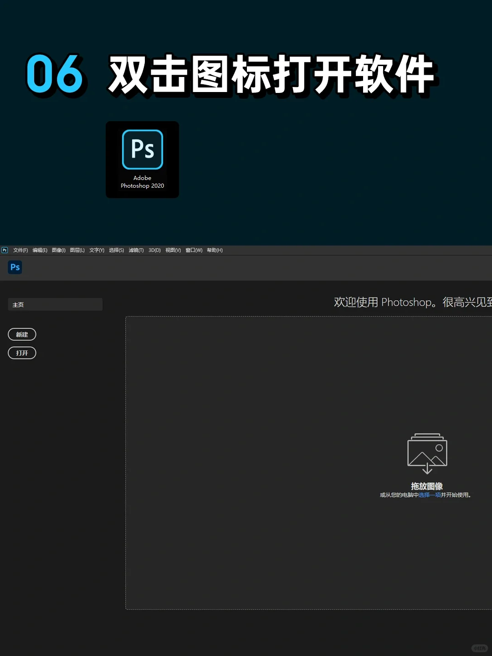The width and height of the screenshot is (492, 656).
Task: Open the 视图(V) menu
Action: point(172,250)
